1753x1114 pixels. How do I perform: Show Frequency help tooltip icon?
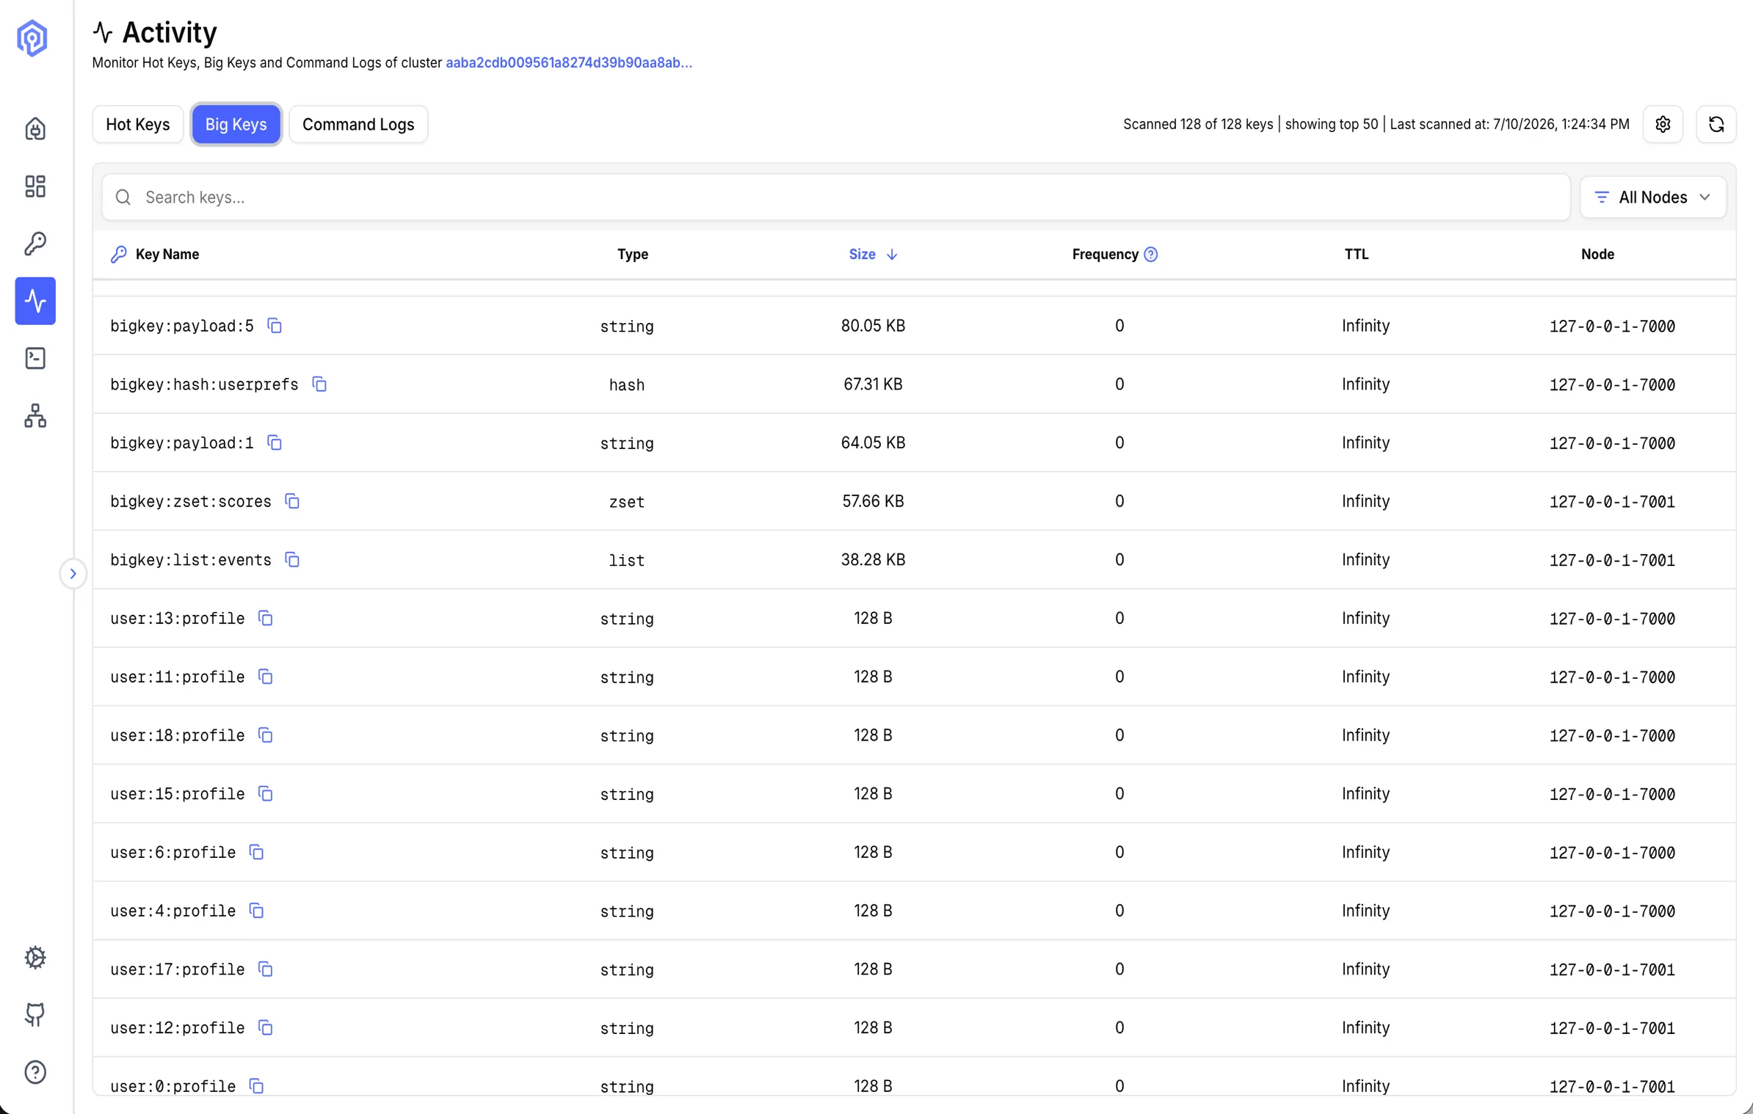pyautogui.click(x=1151, y=255)
